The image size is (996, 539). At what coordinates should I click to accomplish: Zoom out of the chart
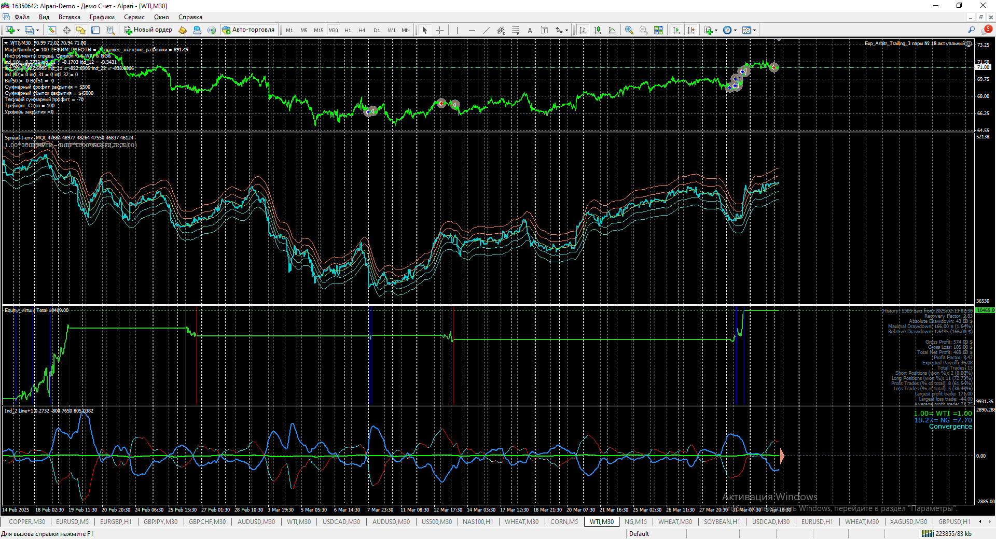point(644,30)
